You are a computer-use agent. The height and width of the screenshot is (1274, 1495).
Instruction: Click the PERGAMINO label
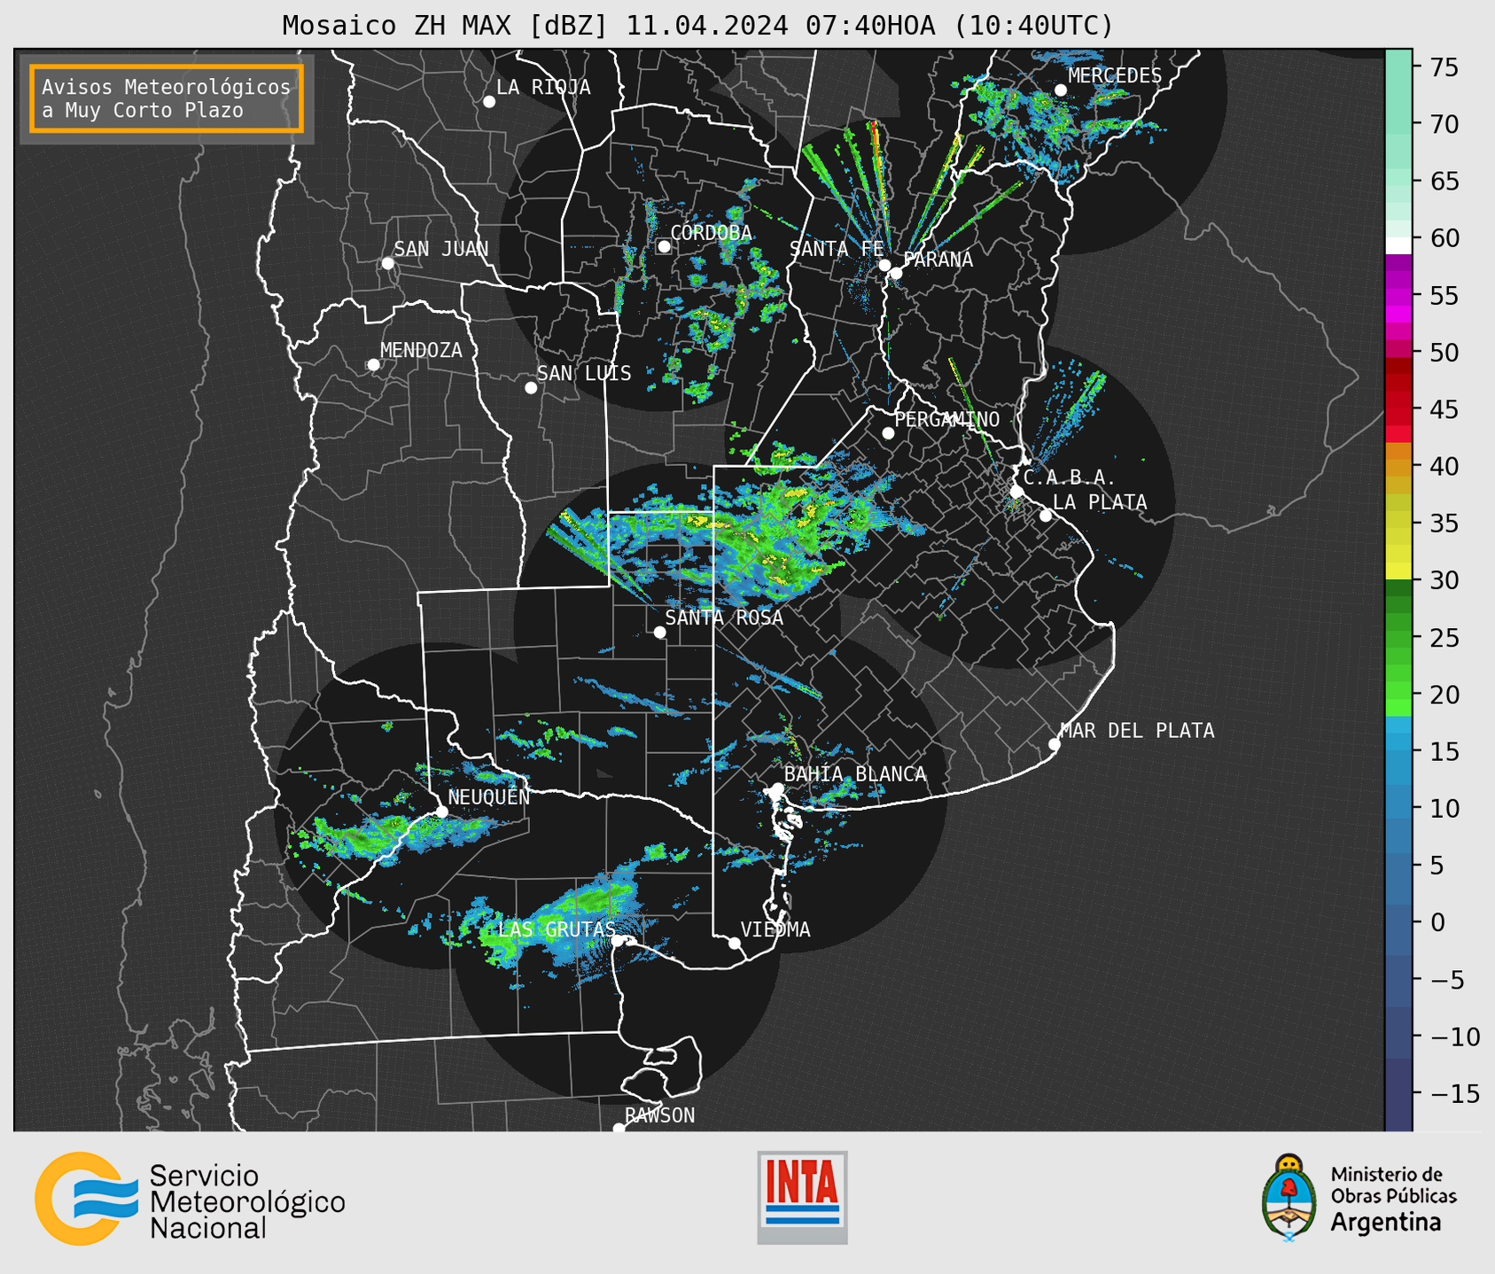(x=947, y=420)
